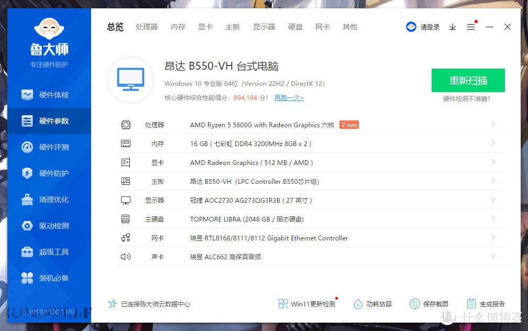The image size is (528, 331).
Task: Switch to the 总览 tab
Action: (x=115, y=27)
